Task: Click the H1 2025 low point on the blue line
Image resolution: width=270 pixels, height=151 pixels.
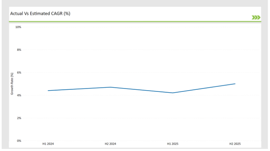Action: click(x=173, y=93)
